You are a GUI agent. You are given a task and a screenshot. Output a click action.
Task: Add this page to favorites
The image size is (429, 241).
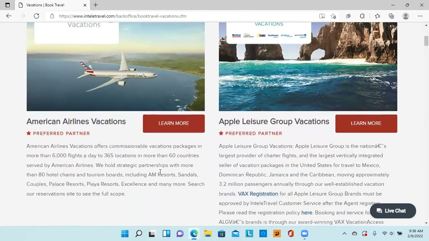tap(333, 16)
